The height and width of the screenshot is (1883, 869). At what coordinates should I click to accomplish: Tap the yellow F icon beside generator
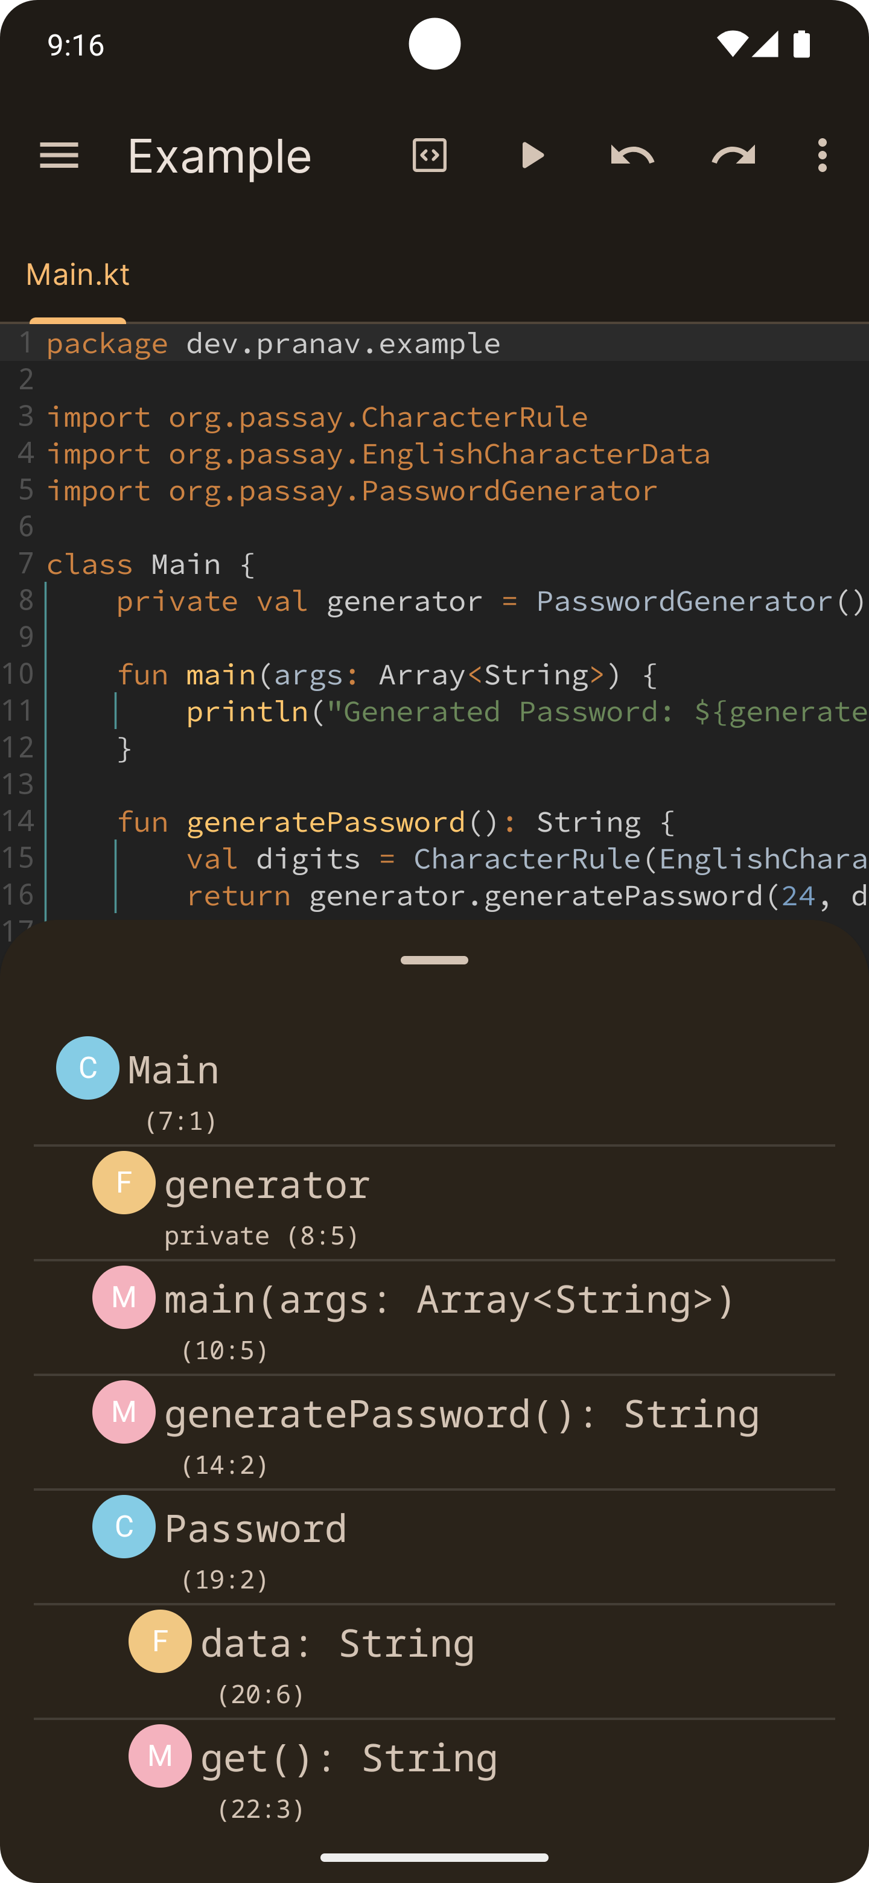coord(124,1183)
